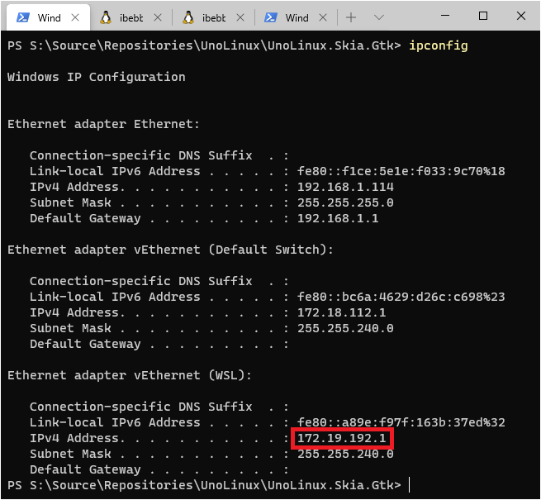Screen dimensions: 541x500
Task: Click the highlighted WSL address 172.19.192.1
Action: pos(342,438)
